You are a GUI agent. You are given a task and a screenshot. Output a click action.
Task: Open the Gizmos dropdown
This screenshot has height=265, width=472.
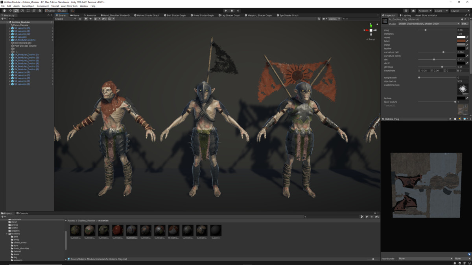click(x=334, y=19)
